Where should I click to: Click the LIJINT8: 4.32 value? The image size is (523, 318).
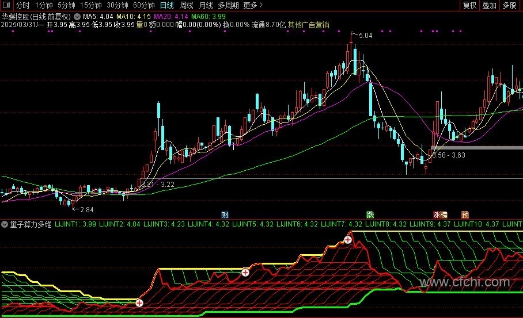(386, 224)
